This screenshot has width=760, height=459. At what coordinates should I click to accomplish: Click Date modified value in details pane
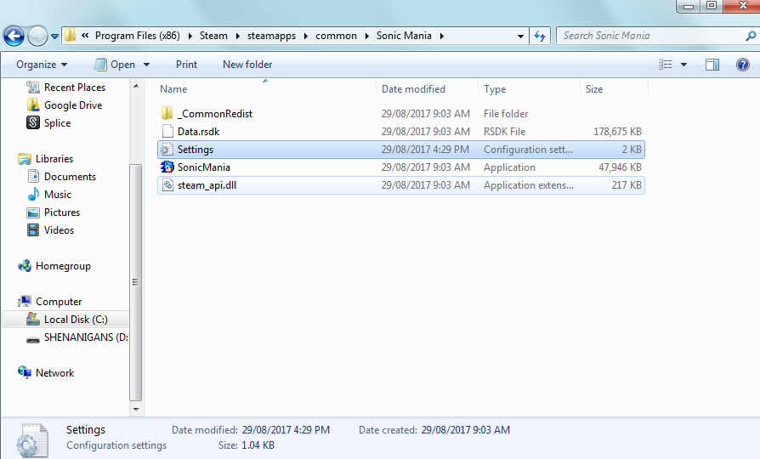click(x=286, y=430)
